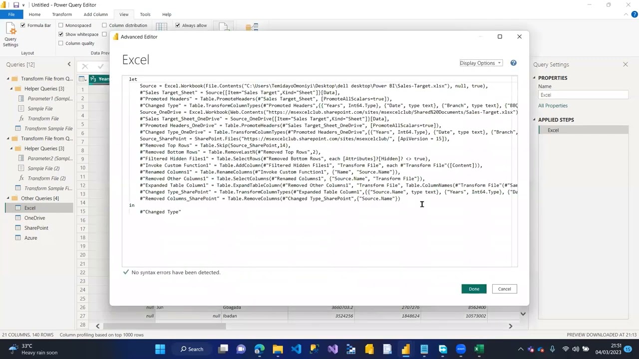The height and width of the screenshot is (359, 639).
Task: Select the OneDrive query table icon
Action: pyautogui.click(x=18, y=218)
